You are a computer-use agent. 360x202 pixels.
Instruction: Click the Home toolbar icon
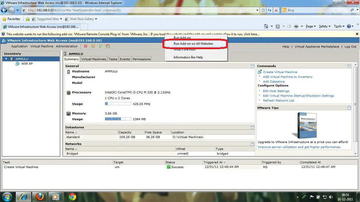tap(266, 26)
